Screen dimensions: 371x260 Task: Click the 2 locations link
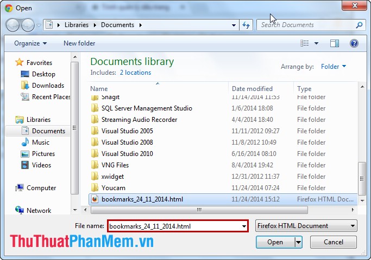pos(135,73)
